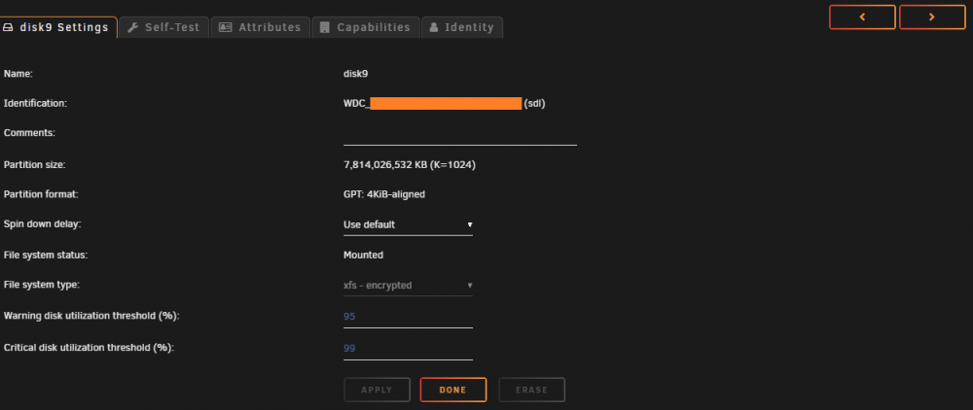973x410 pixels.
Task: Click the 'Spin down delay:' label
Action: point(42,224)
